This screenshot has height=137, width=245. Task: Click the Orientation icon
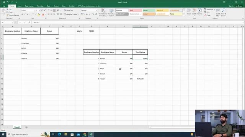[58, 10]
